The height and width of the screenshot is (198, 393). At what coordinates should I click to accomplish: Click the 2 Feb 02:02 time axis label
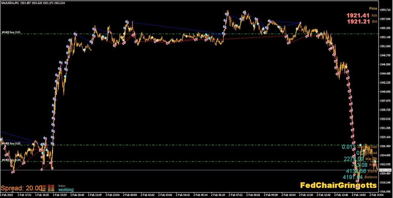(x=148, y=195)
